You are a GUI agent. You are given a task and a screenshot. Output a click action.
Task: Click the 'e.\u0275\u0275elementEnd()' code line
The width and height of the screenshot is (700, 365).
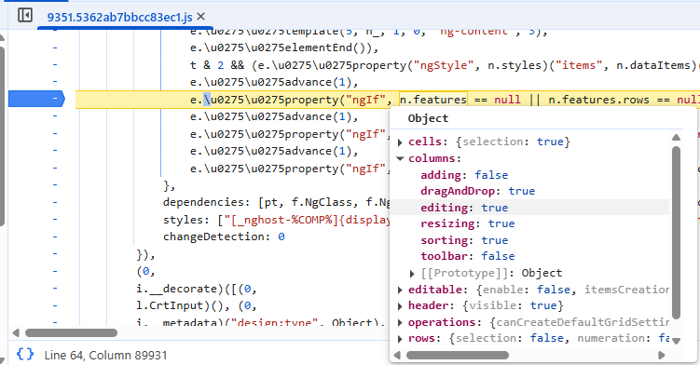(284, 47)
